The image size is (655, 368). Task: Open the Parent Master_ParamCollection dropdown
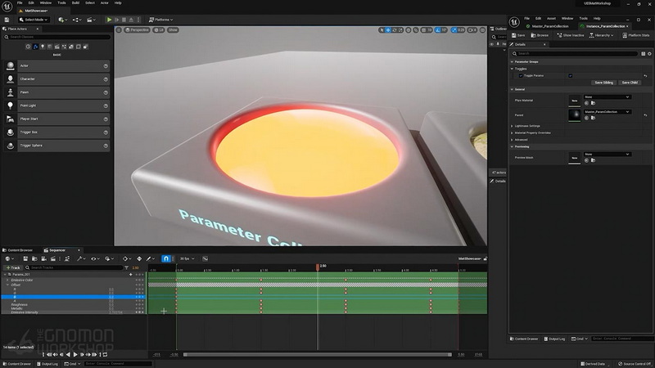[x=607, y=112]
